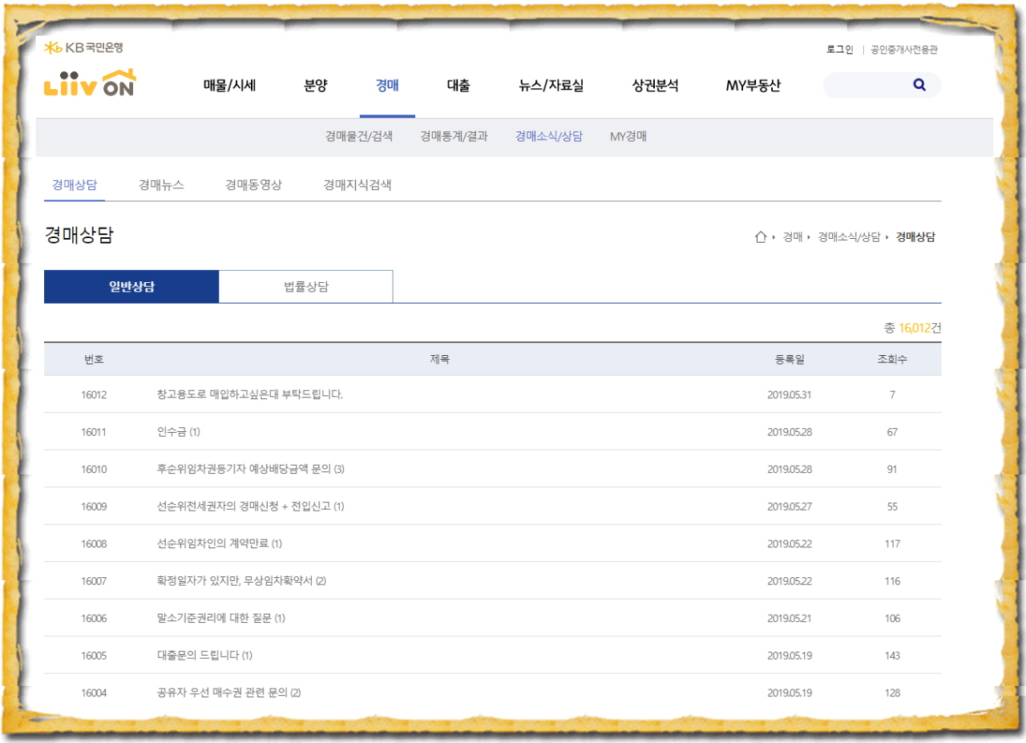
Task: Open post 선순위임차인의 계약만료 (1)
Action: [x=220, y=543]
